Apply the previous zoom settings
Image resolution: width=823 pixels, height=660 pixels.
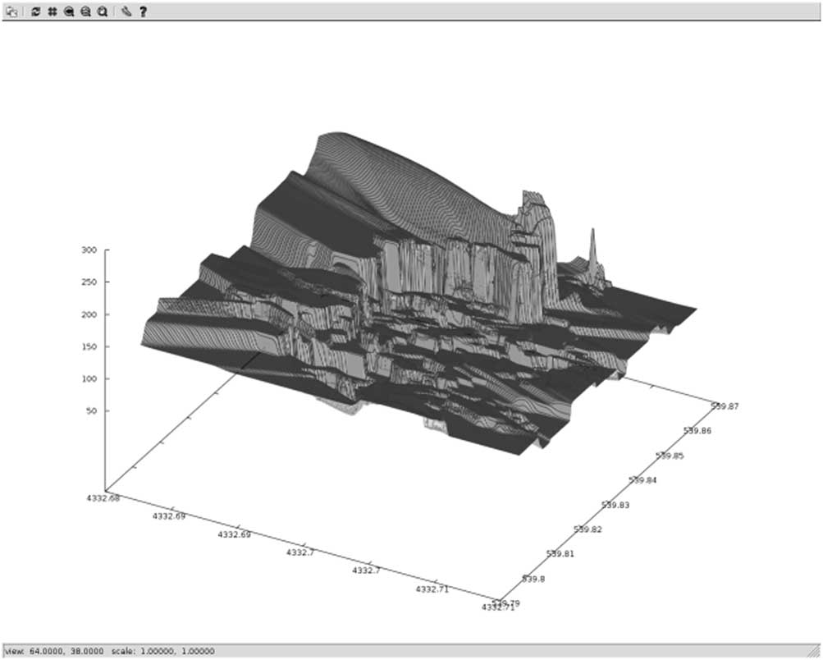coord(69,12)
